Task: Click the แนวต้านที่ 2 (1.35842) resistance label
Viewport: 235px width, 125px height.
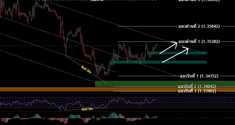Action: (199, 26)
